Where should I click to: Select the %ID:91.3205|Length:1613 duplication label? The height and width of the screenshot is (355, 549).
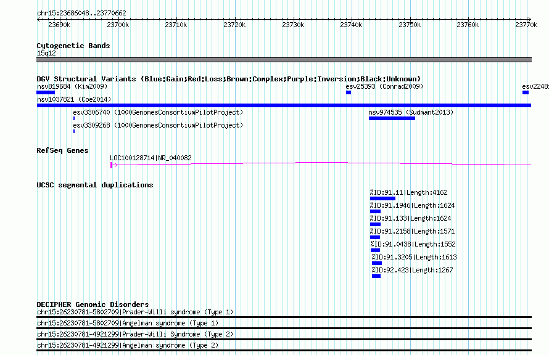point(414,257)
